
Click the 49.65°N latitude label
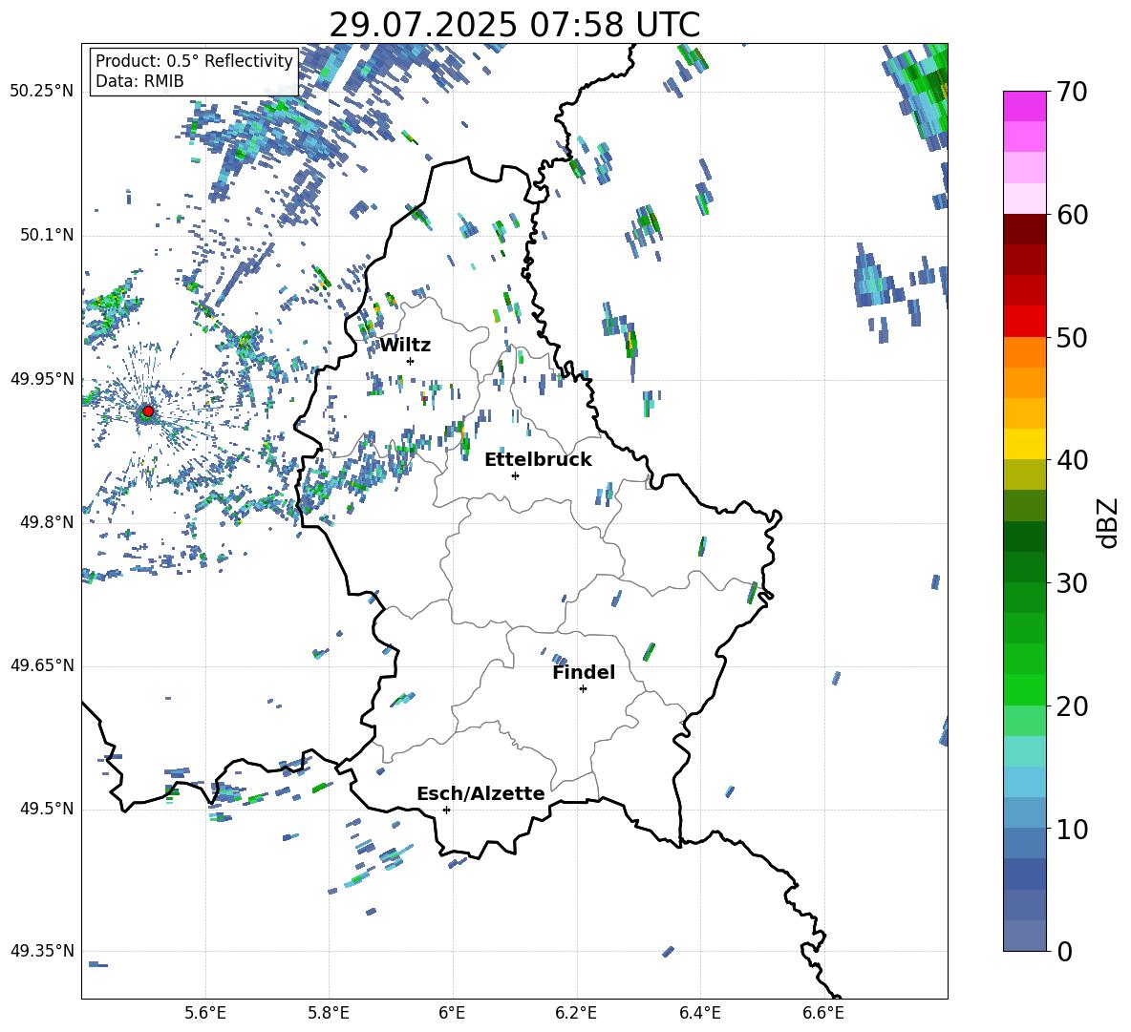point(41,665)
